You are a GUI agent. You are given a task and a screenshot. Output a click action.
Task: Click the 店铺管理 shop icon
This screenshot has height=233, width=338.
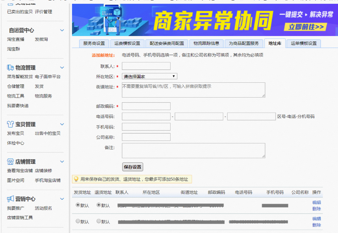tap(10, 162)
